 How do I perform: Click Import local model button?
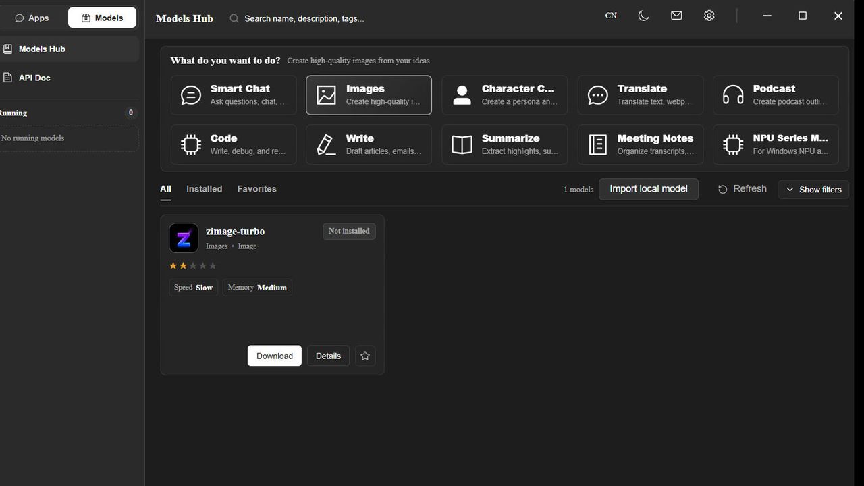tap(649, 189)
